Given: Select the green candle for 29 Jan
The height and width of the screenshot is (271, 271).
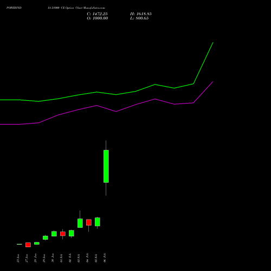Looking at the screenshot, I should coord(46,237).
